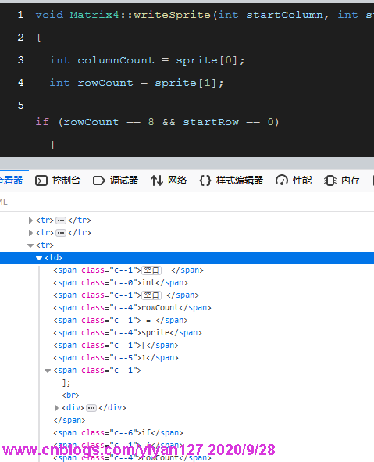Click the ellipsis badge in first tr row
The width and height of the screenshot is (374, 462).
pos(61,220)
